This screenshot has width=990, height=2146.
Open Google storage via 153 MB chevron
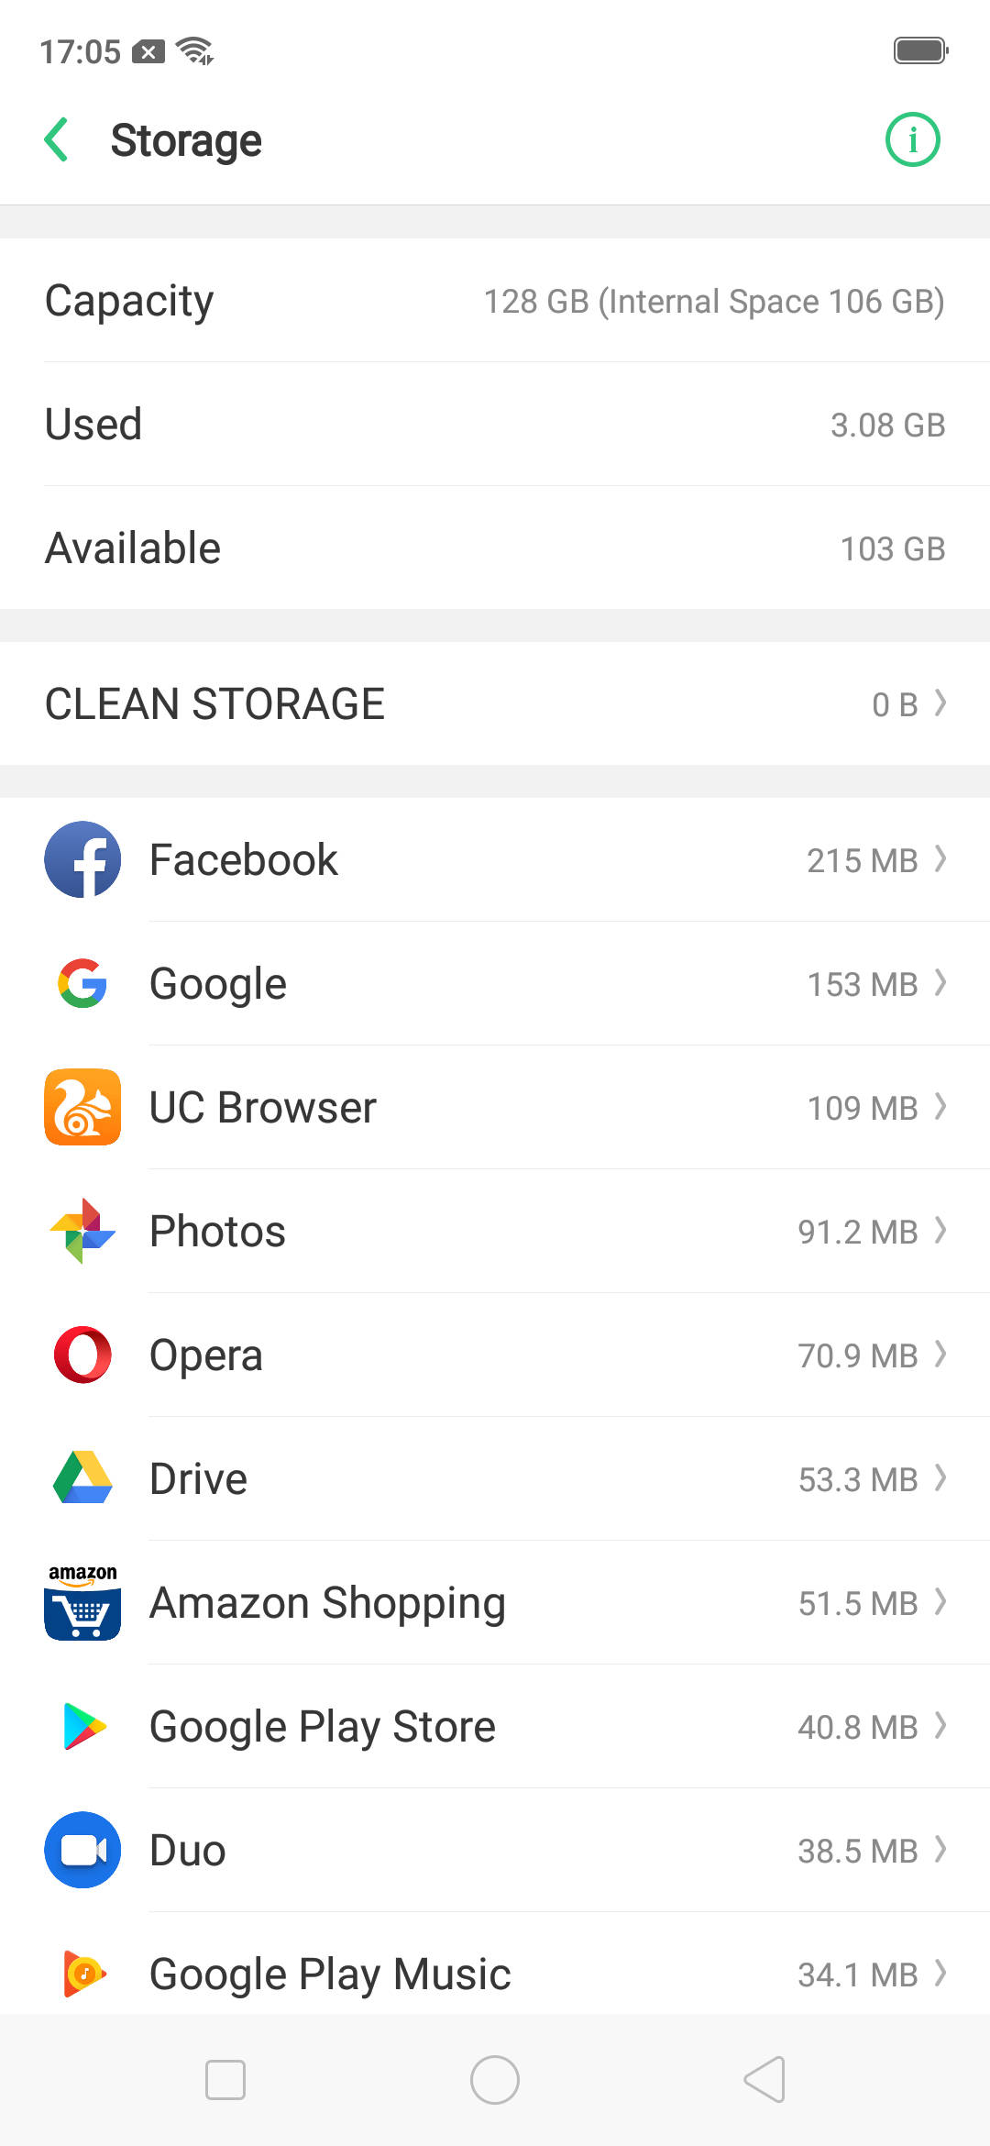(x=940, y=983)
